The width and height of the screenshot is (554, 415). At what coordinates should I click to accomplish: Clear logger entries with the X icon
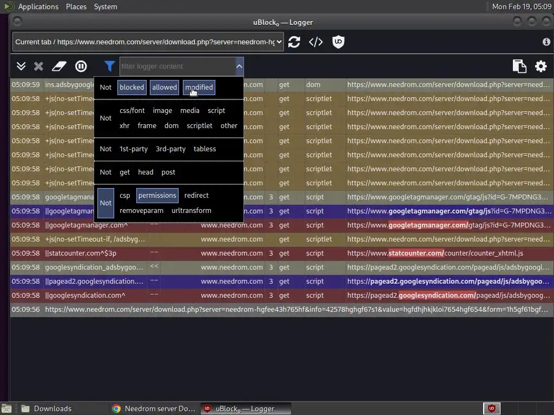38,66
